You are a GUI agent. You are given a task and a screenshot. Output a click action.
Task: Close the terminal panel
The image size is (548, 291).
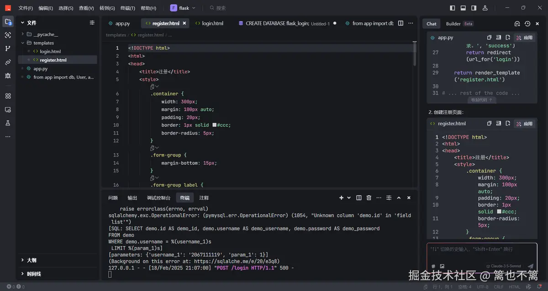tap(409, 197)
